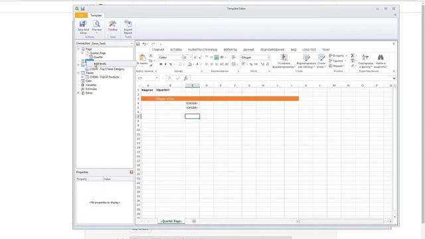The height and width of the screenshot is (239, 425).
Task: Open the Name Box C7 dropdown
Action: [157, 78]
